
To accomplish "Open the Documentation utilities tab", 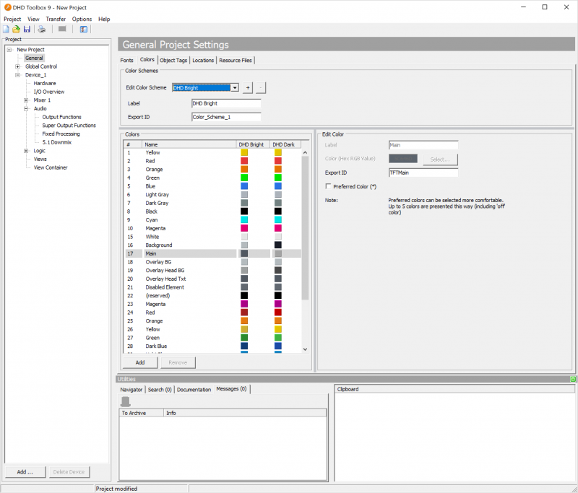I will click(194, 390).
